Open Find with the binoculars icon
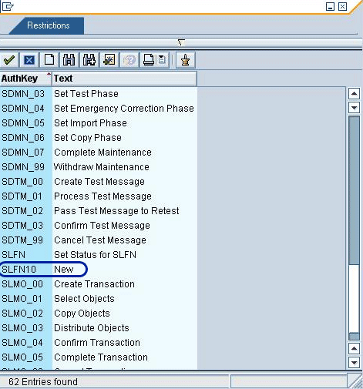The height and width of the screenshot is (389, 363). click(x=69, y=60)
